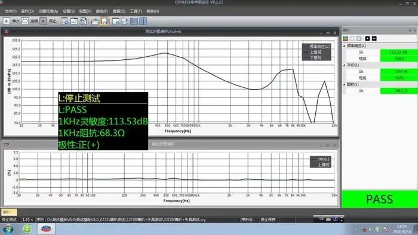
Task: Click the large green PASS banner
Action: click(x=380, y=199)
